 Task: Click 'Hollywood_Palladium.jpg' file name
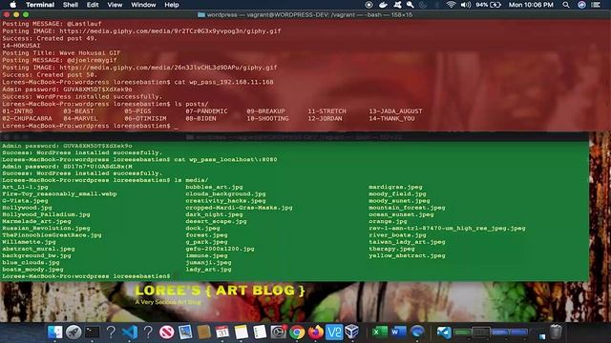[x=46, y=214]
